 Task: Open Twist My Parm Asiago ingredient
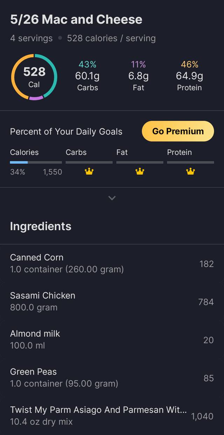coord(112,415)
